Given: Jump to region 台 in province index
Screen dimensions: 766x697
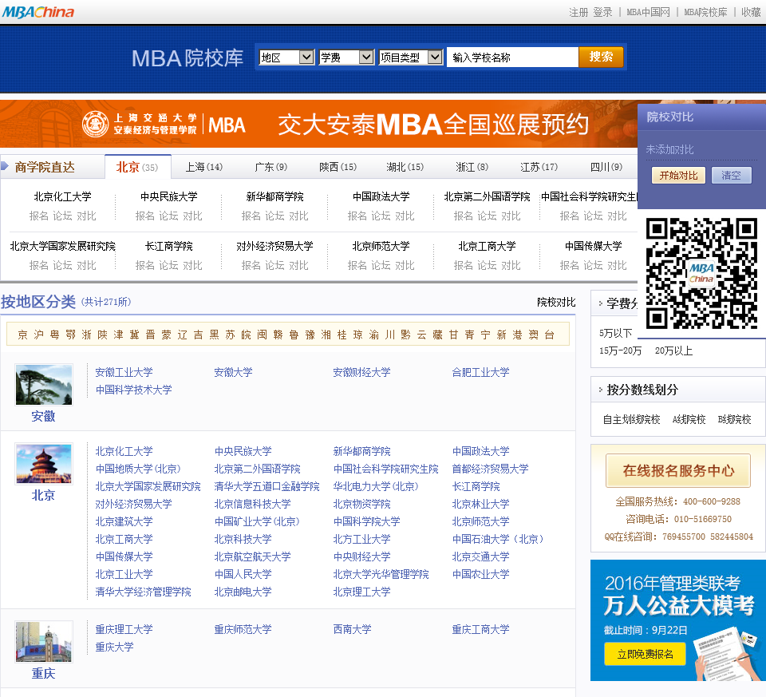Looking at the screenshot, I should click(x=550, y=335).
